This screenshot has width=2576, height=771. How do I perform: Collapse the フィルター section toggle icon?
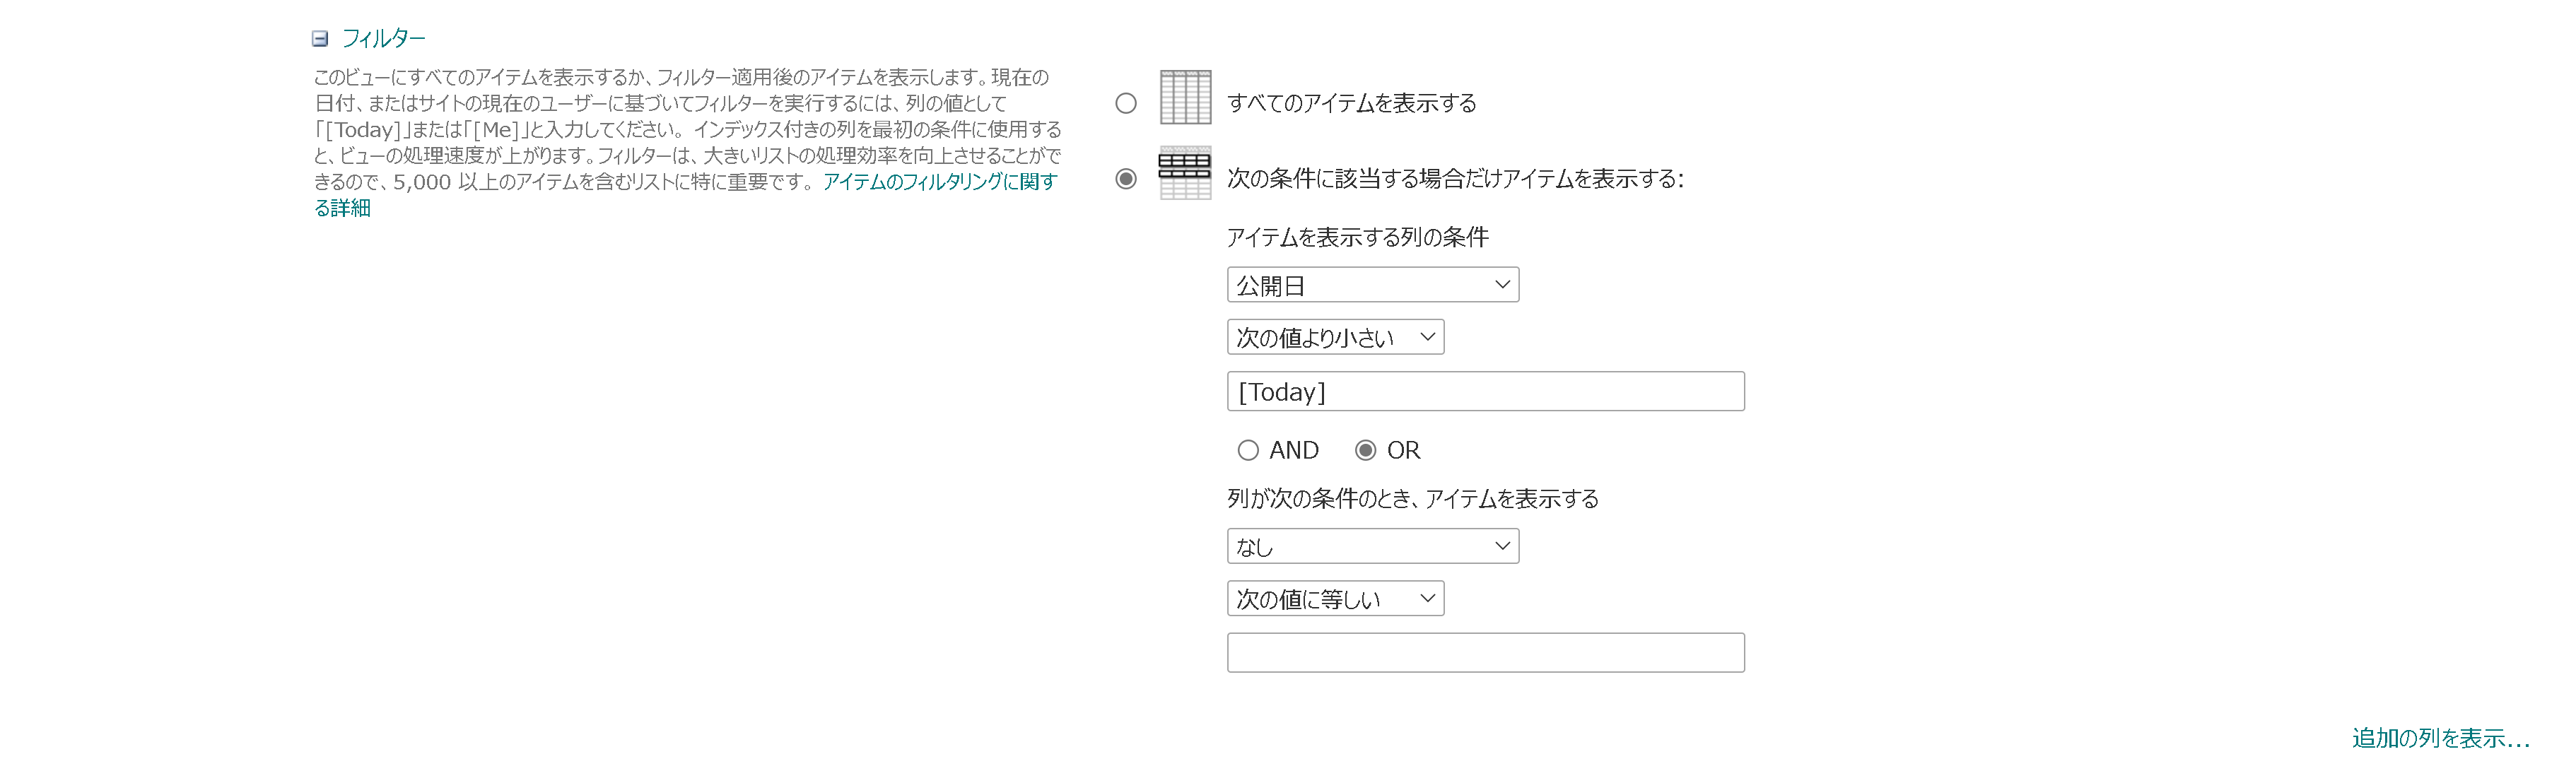[320, 39]
